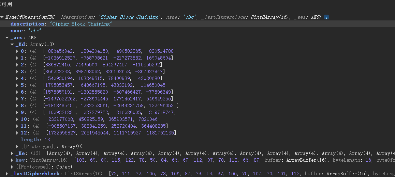The width and height of the screenshot is (395, 177).
Task: Click the value 1575859191 in row 6
Action: coord(59,92)
